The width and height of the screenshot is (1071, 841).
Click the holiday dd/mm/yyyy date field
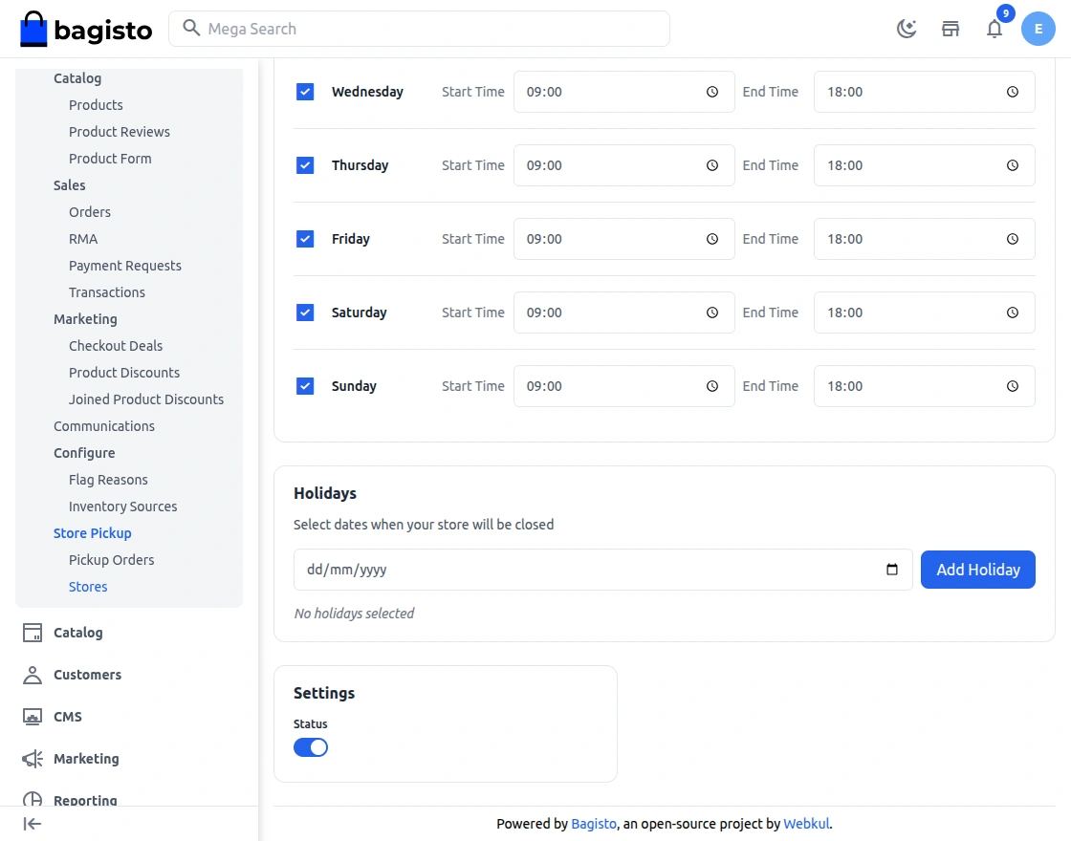(x=602, y=570)
